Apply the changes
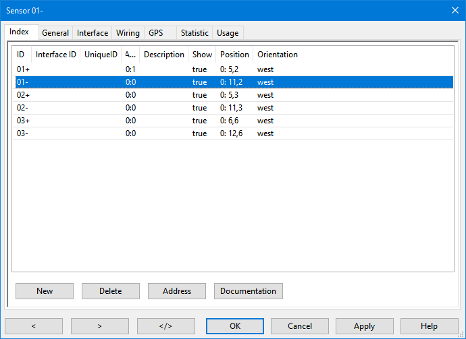Screen dimensions: 466x339 pyautogui.click(x=364, y=326)
